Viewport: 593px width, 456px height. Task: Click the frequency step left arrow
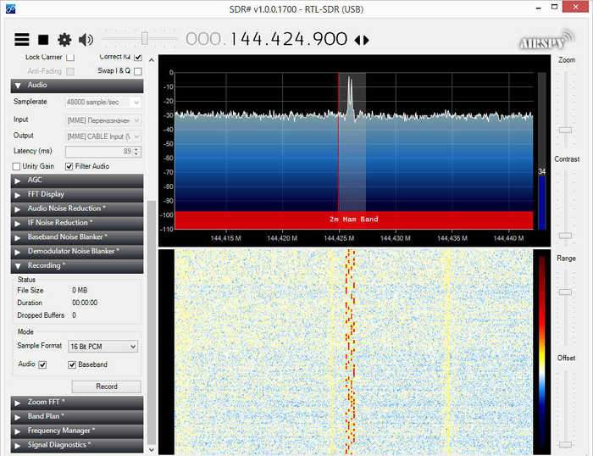coord(357,40)
